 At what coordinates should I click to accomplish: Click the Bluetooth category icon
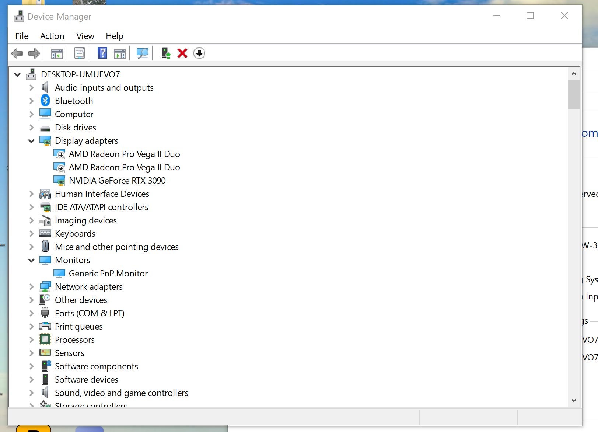coord(45,100)
